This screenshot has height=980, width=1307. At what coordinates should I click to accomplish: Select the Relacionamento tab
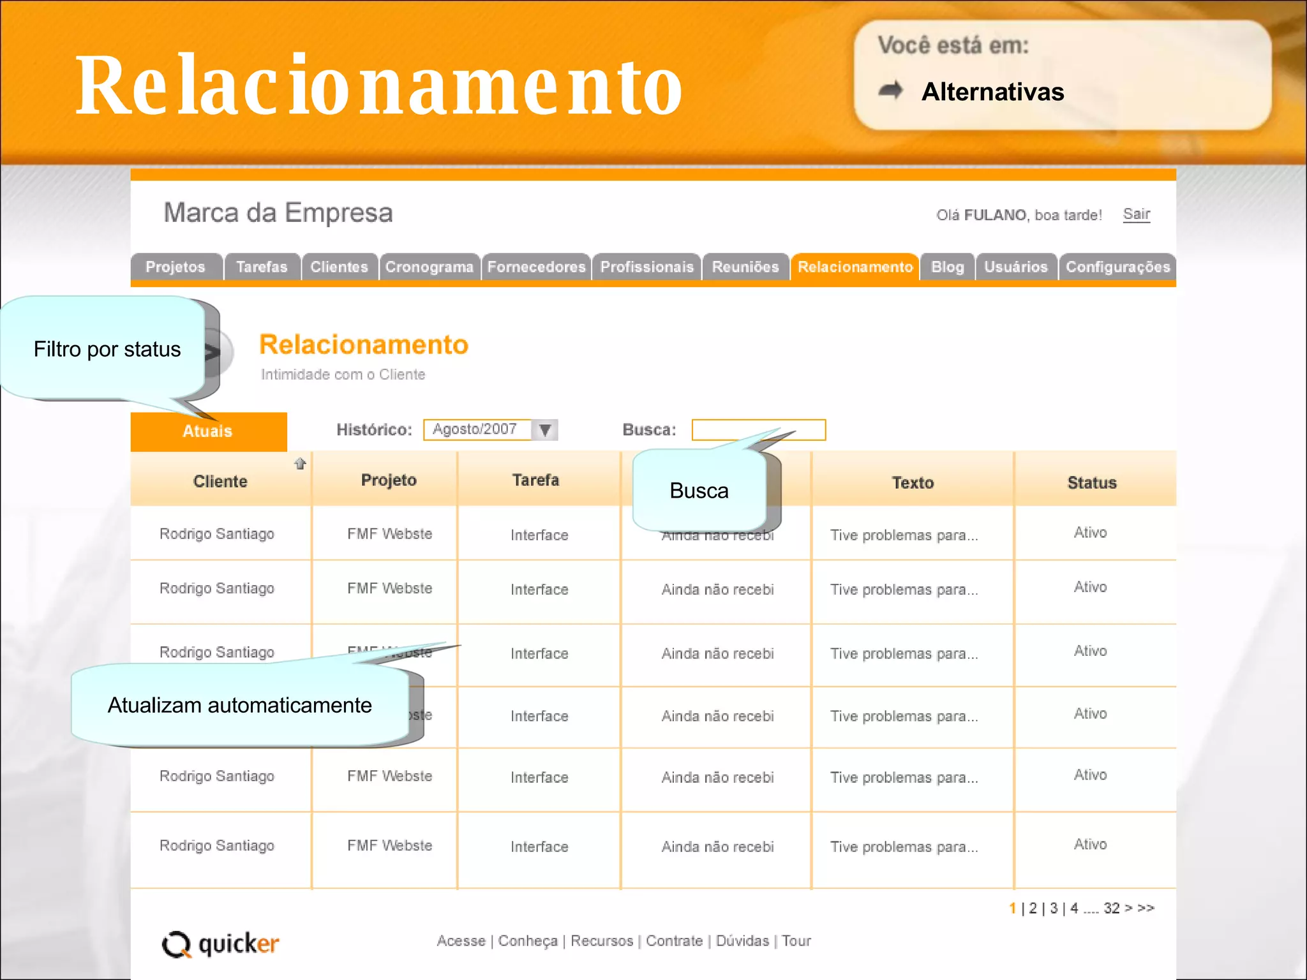(x=855, y=267)
